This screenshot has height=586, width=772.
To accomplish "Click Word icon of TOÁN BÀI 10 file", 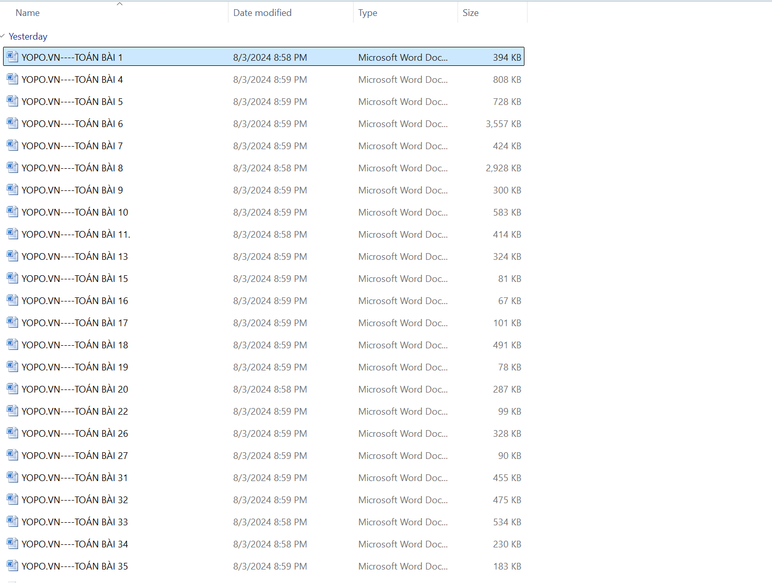I will (x=12, y=211).
